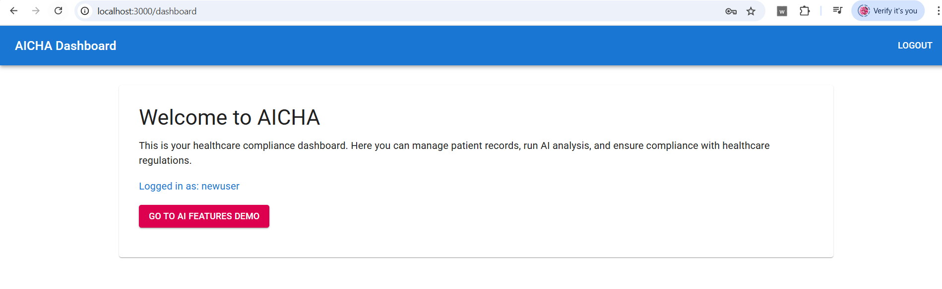View site information icon beside URL
Viewport: 942px width, 289px height.
tap(85, 11)
